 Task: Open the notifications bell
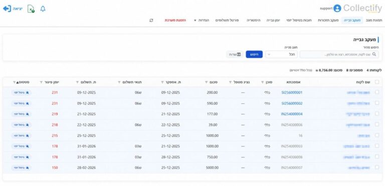pyautogui.click(x=43, y=9)
